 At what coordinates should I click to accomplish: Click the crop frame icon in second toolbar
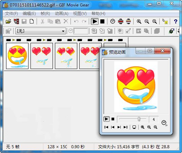[94, 31]
